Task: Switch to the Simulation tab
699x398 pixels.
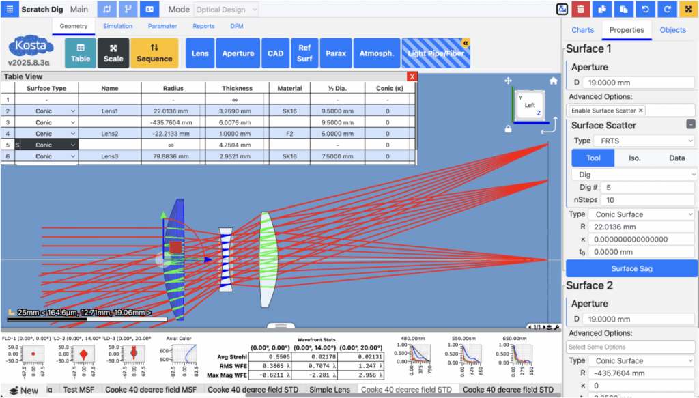Action: (x=118, y=27)
